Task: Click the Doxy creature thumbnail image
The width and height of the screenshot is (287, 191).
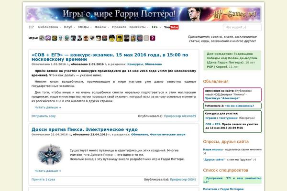Action: pos(50,155)
